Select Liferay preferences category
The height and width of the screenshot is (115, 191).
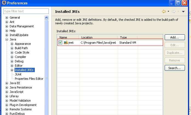[x=14, y=96]
